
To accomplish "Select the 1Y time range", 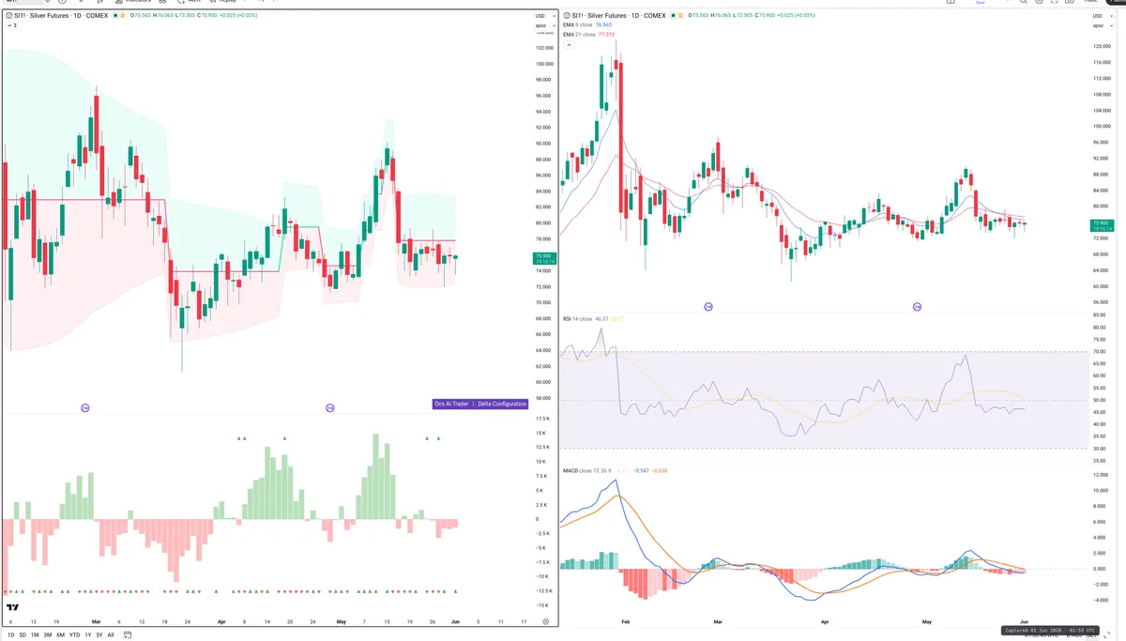I will coord(88,634).
